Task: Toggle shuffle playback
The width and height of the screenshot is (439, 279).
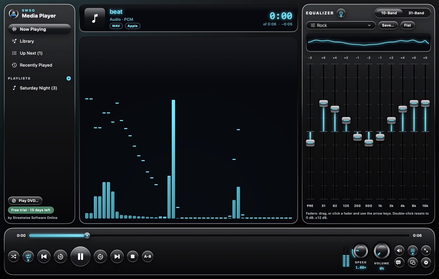Action: [x=13, y=257]
